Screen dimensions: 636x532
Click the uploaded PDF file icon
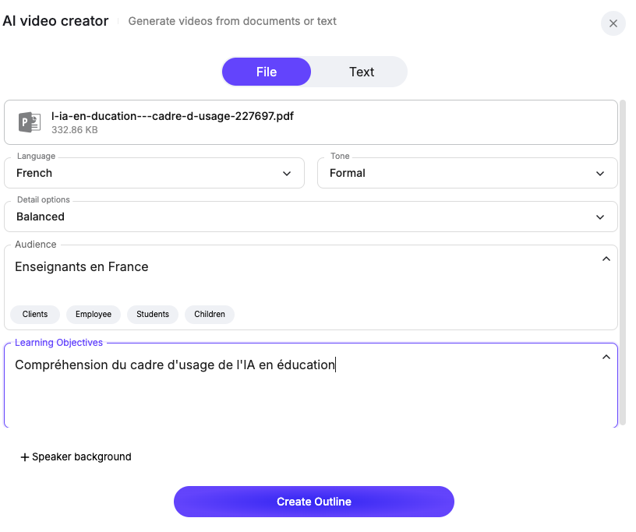[30, 122]
